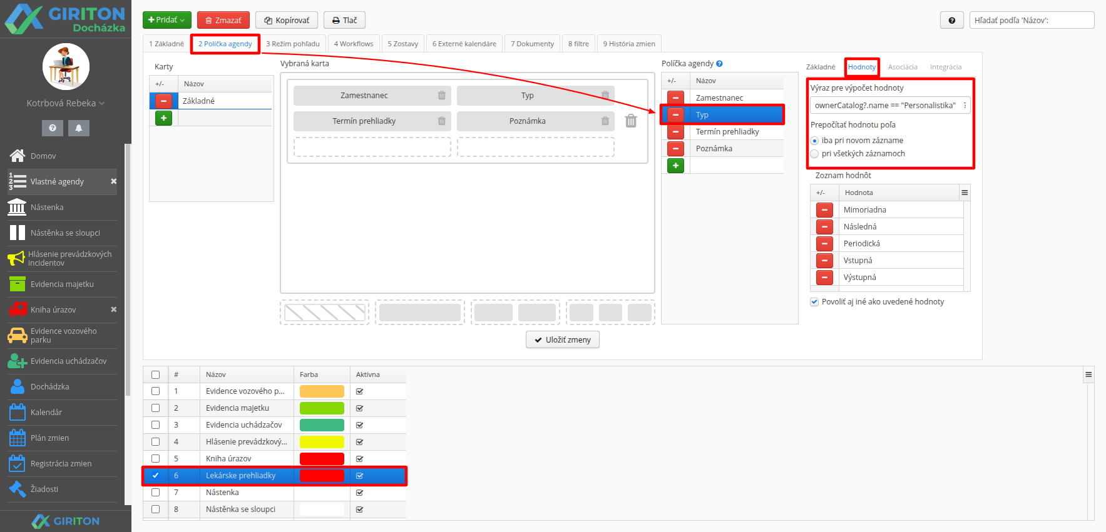Select radio iba pri novom zázname

[x=814, y=141]
